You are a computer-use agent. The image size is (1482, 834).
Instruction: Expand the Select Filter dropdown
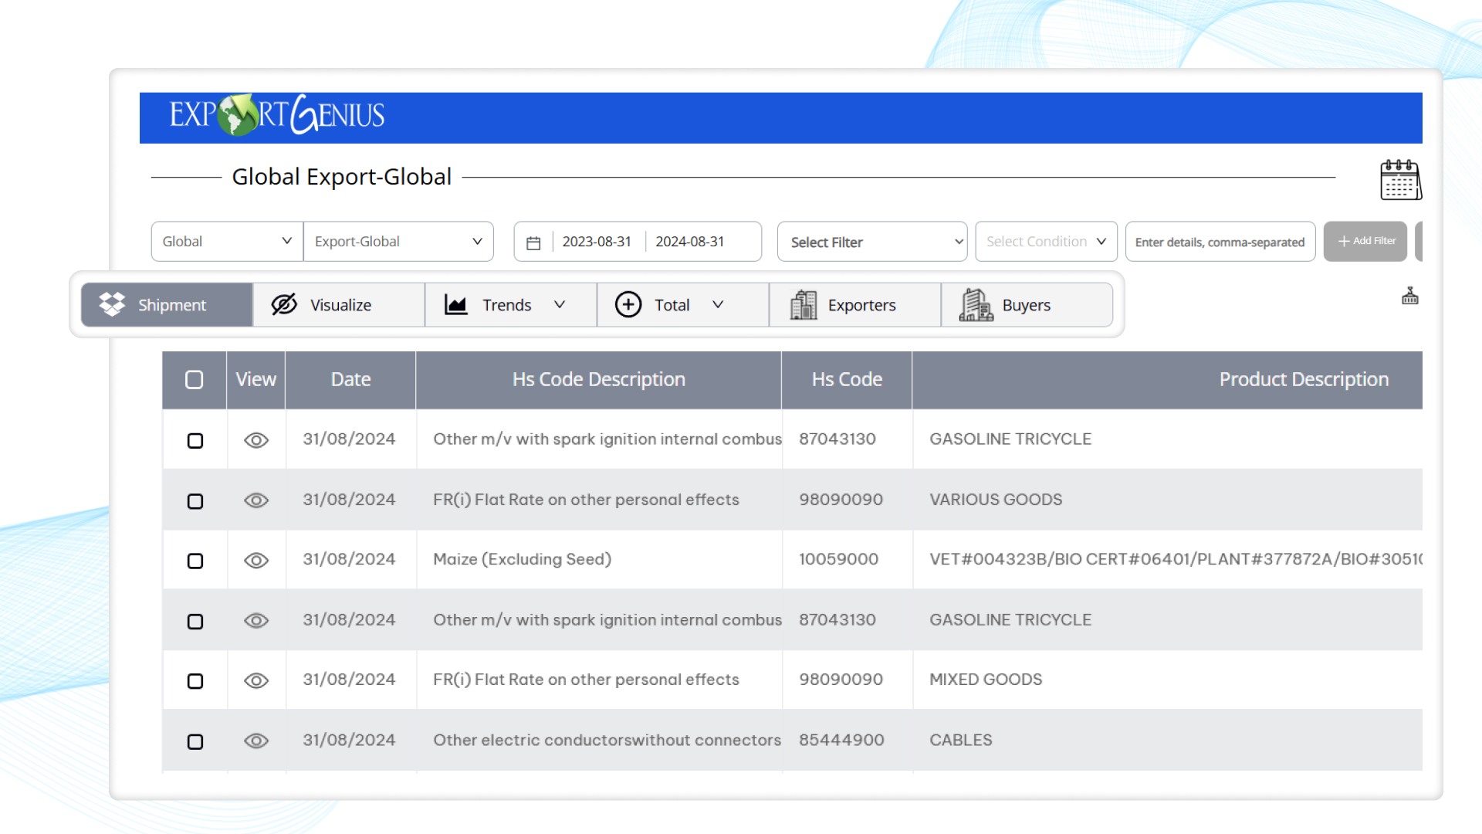tap(872, 241)
